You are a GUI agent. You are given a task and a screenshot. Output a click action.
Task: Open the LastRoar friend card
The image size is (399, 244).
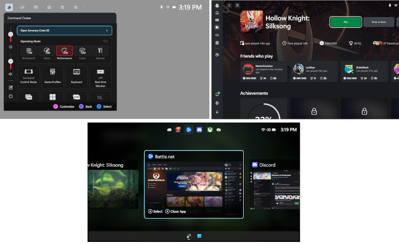coord(314,72)
